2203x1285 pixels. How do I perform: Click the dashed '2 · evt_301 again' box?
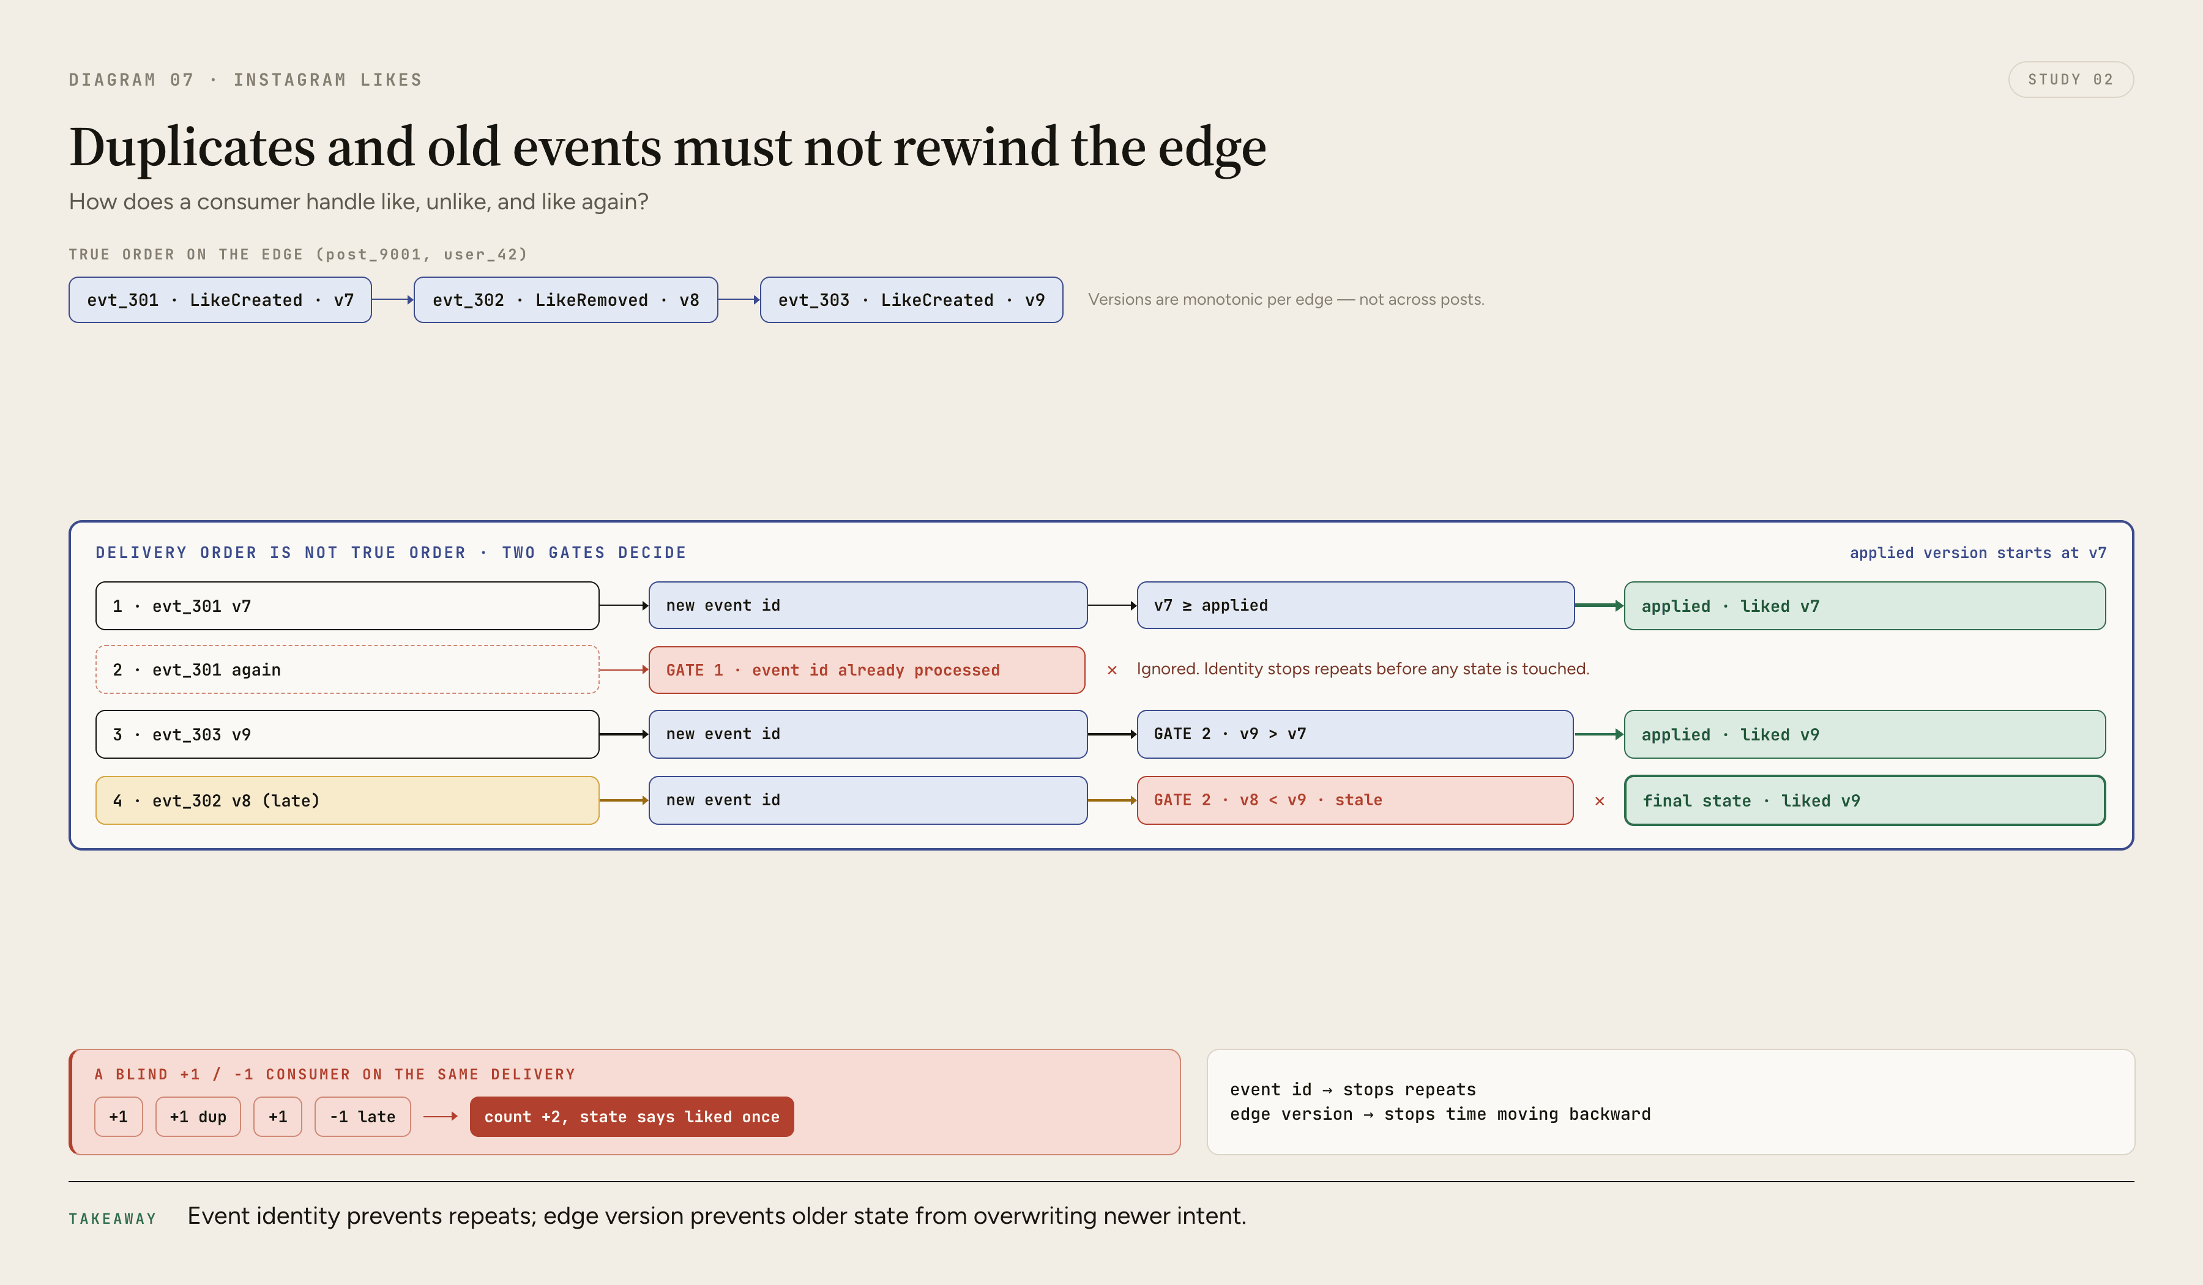click(x=347, y=669)
